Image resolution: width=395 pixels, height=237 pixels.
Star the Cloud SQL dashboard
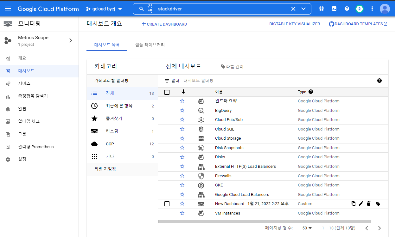182,129
